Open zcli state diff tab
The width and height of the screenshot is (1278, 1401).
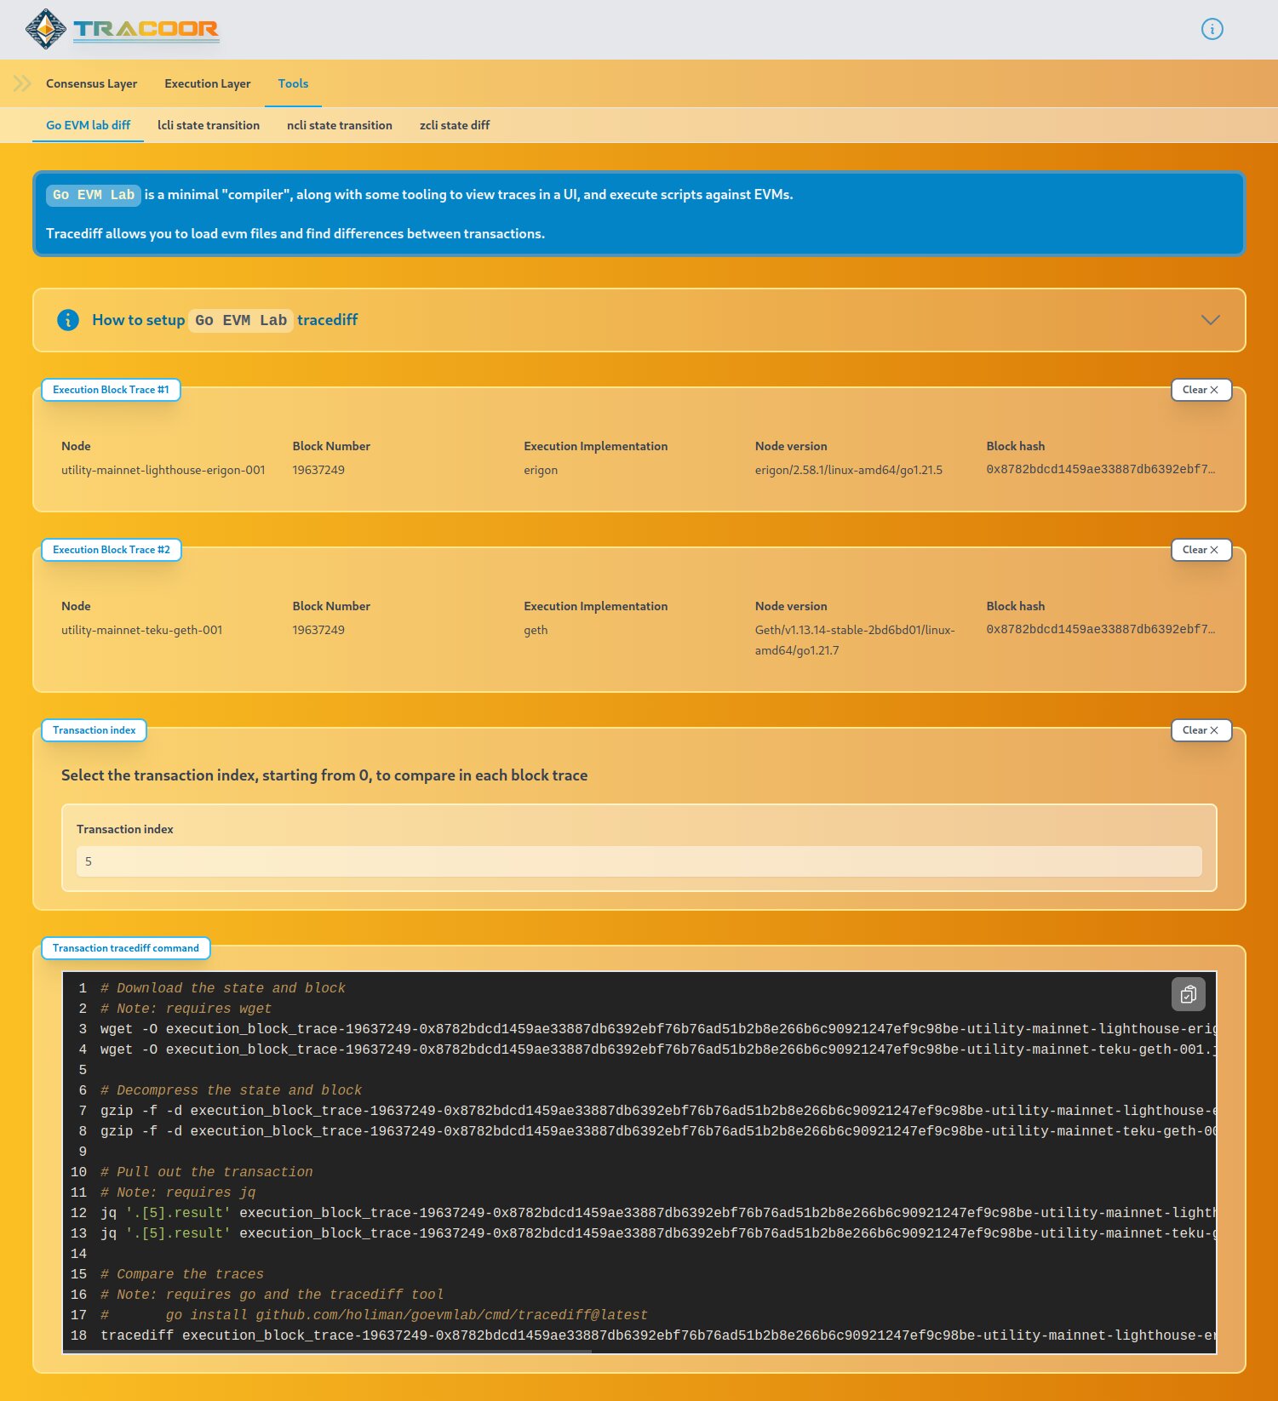[454, 125]
